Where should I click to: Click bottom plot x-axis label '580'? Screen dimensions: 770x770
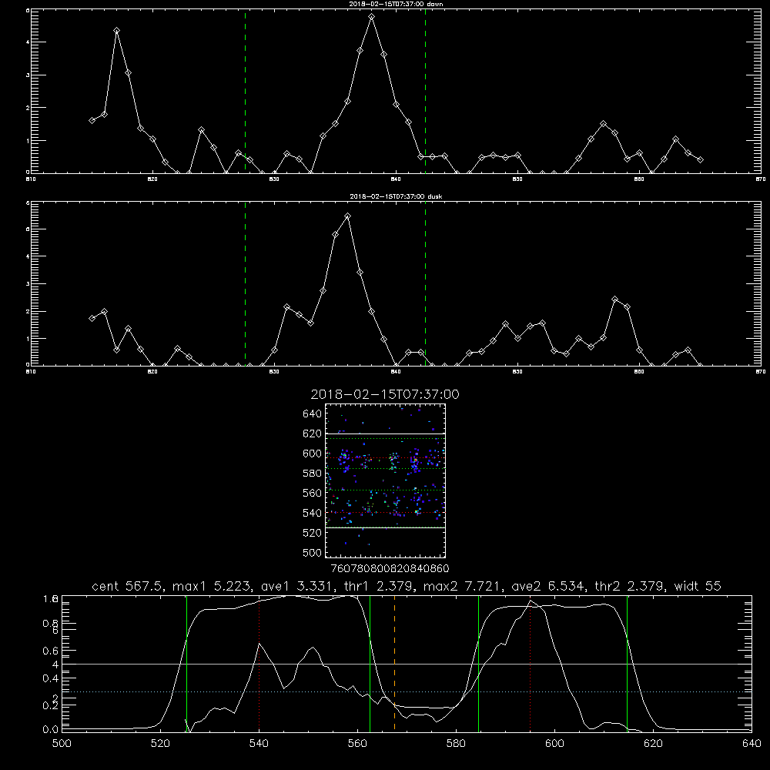(x=456, y=744)
